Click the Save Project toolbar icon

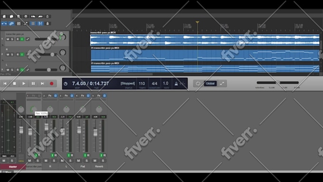pyautogui.click(x=19, y=17)
